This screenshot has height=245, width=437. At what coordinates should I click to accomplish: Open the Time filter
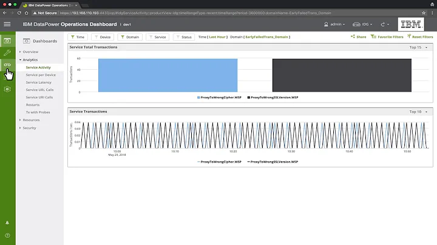[78, 37]
